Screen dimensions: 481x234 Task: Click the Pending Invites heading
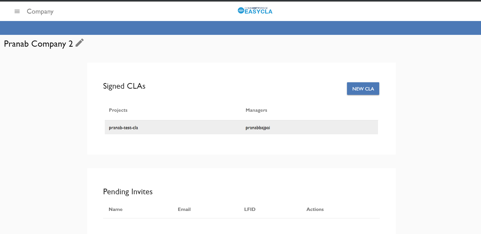pos(128,192)
